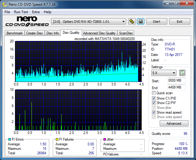Click the magenta Jitter legend swatch
196x160 pixels.
click(105, 139)
